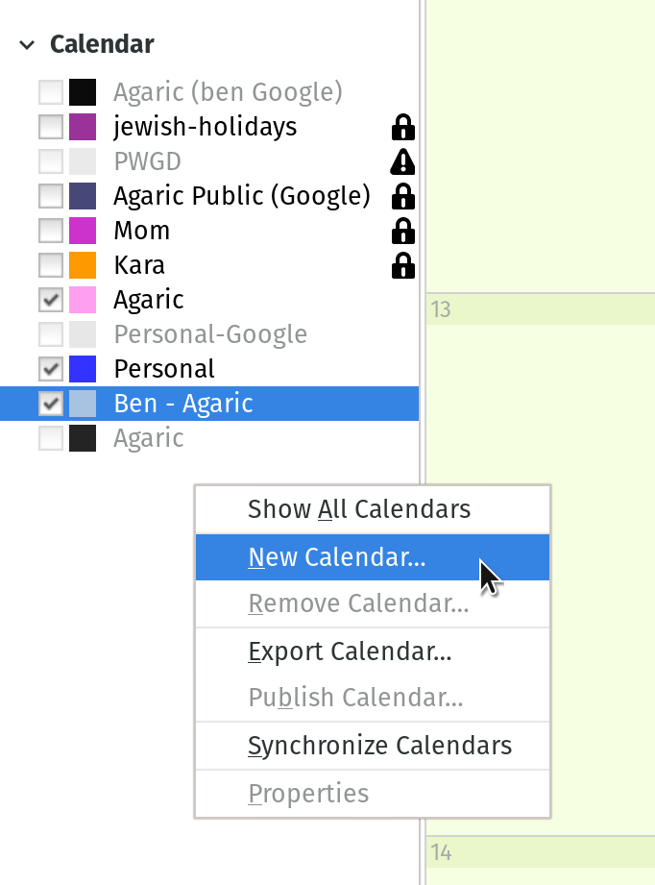The height and width of the screenshot is (885, 655).
Task: Click the lock icon for Agaric Public (Google)
Action: [x=403, y=195]
